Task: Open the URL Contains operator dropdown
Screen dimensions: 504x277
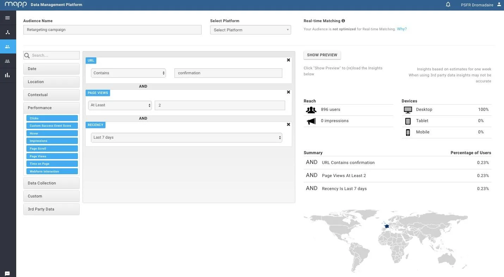Action: click(128, 73)
